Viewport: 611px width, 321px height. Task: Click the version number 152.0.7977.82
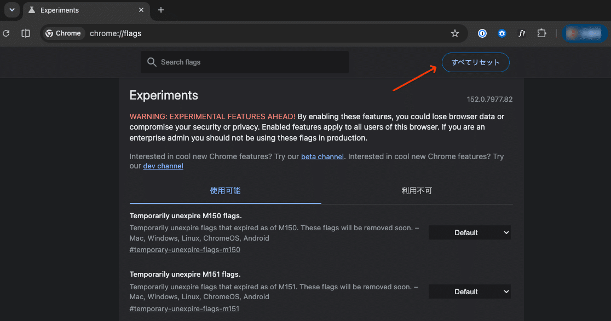pyautogui.click(x=489, y=99)
